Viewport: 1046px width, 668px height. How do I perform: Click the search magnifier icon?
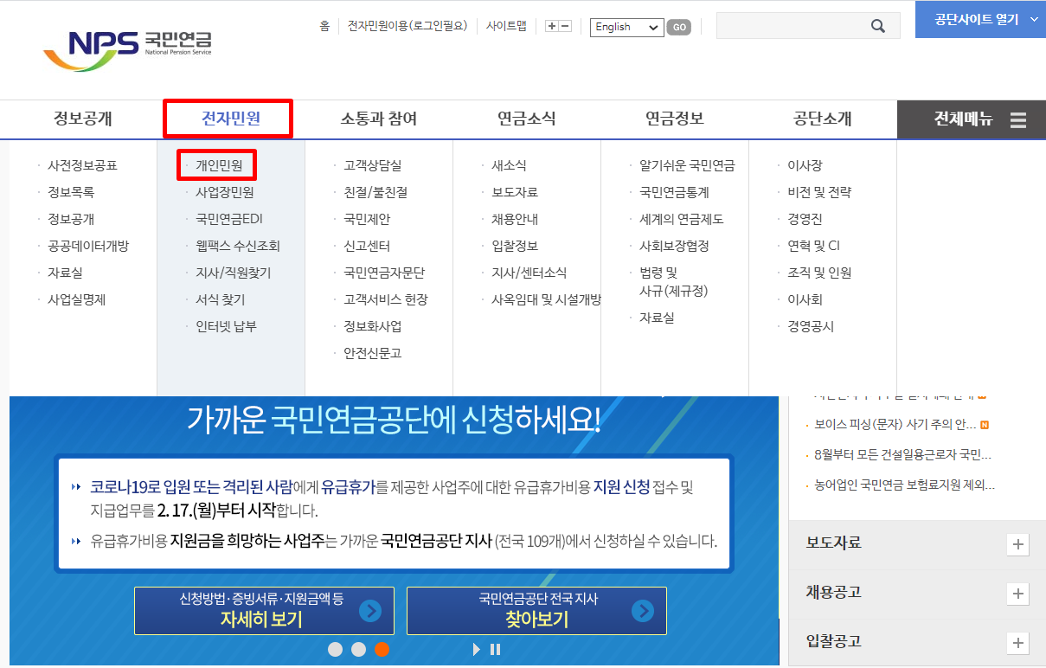878,26
